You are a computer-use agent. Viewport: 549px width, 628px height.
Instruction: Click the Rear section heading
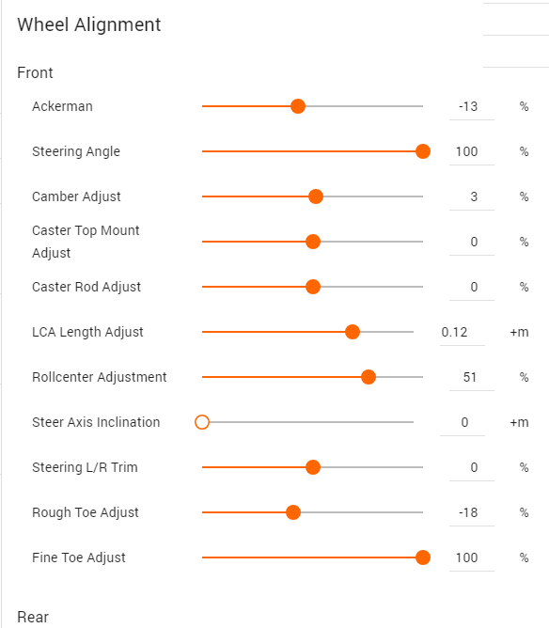pos(33,617)
